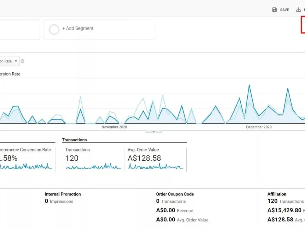Click the November 2020 axis label
This screenshot has width=305, height=229.
point(114,127)
